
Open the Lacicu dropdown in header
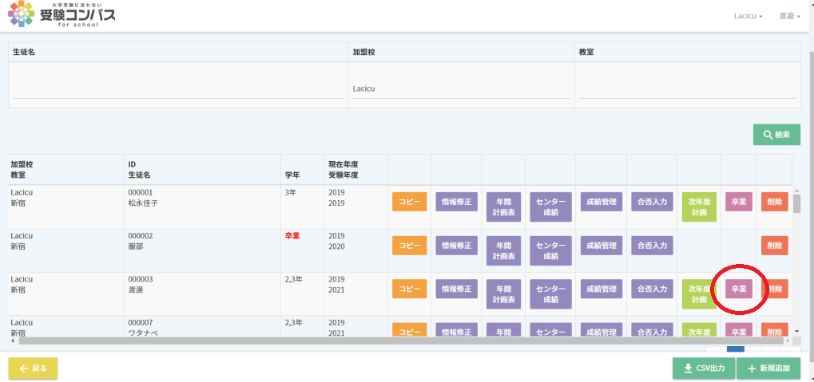[x=748, y=16]
